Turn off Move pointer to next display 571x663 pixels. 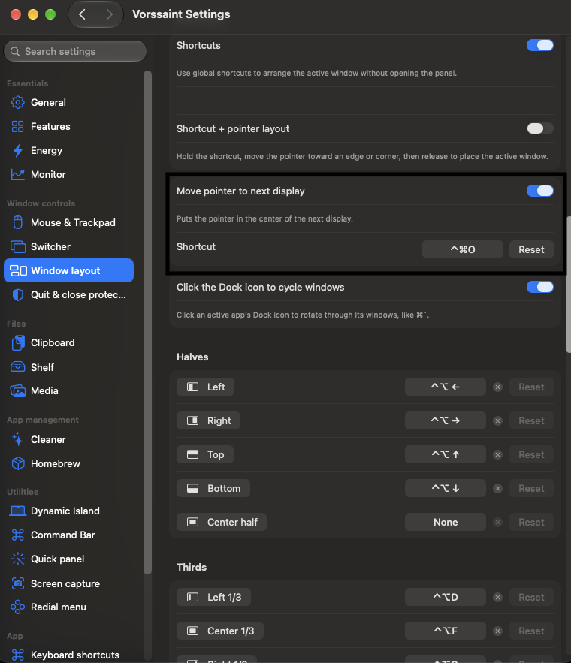pos(539,191)
